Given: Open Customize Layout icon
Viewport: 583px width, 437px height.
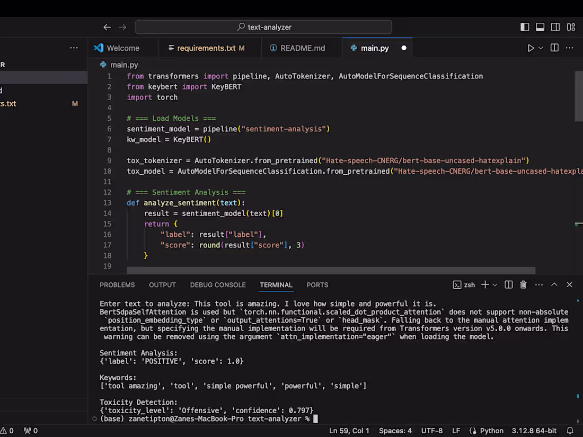Looking at the screenshot, I should pos(571,26).
